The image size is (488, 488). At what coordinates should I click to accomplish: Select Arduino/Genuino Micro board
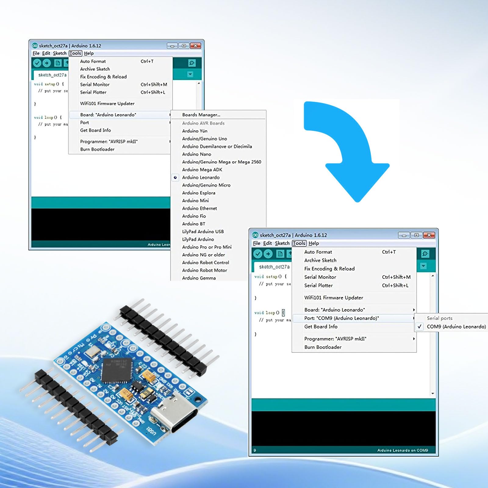point(218,185)
